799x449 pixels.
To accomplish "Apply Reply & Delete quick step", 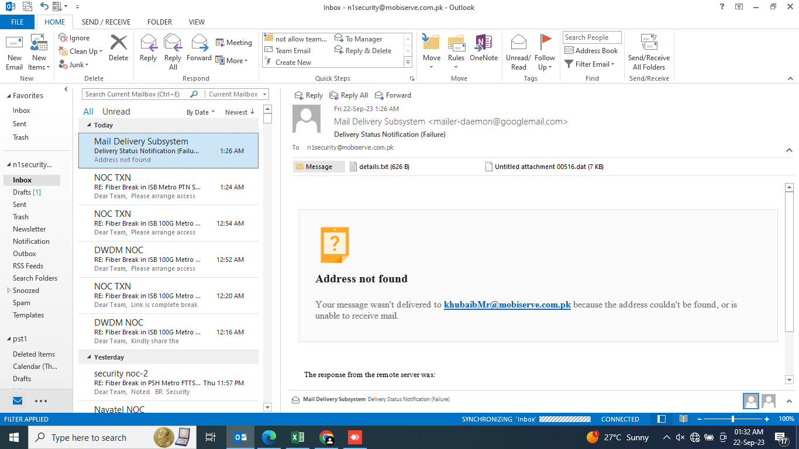I will [363, 51].
